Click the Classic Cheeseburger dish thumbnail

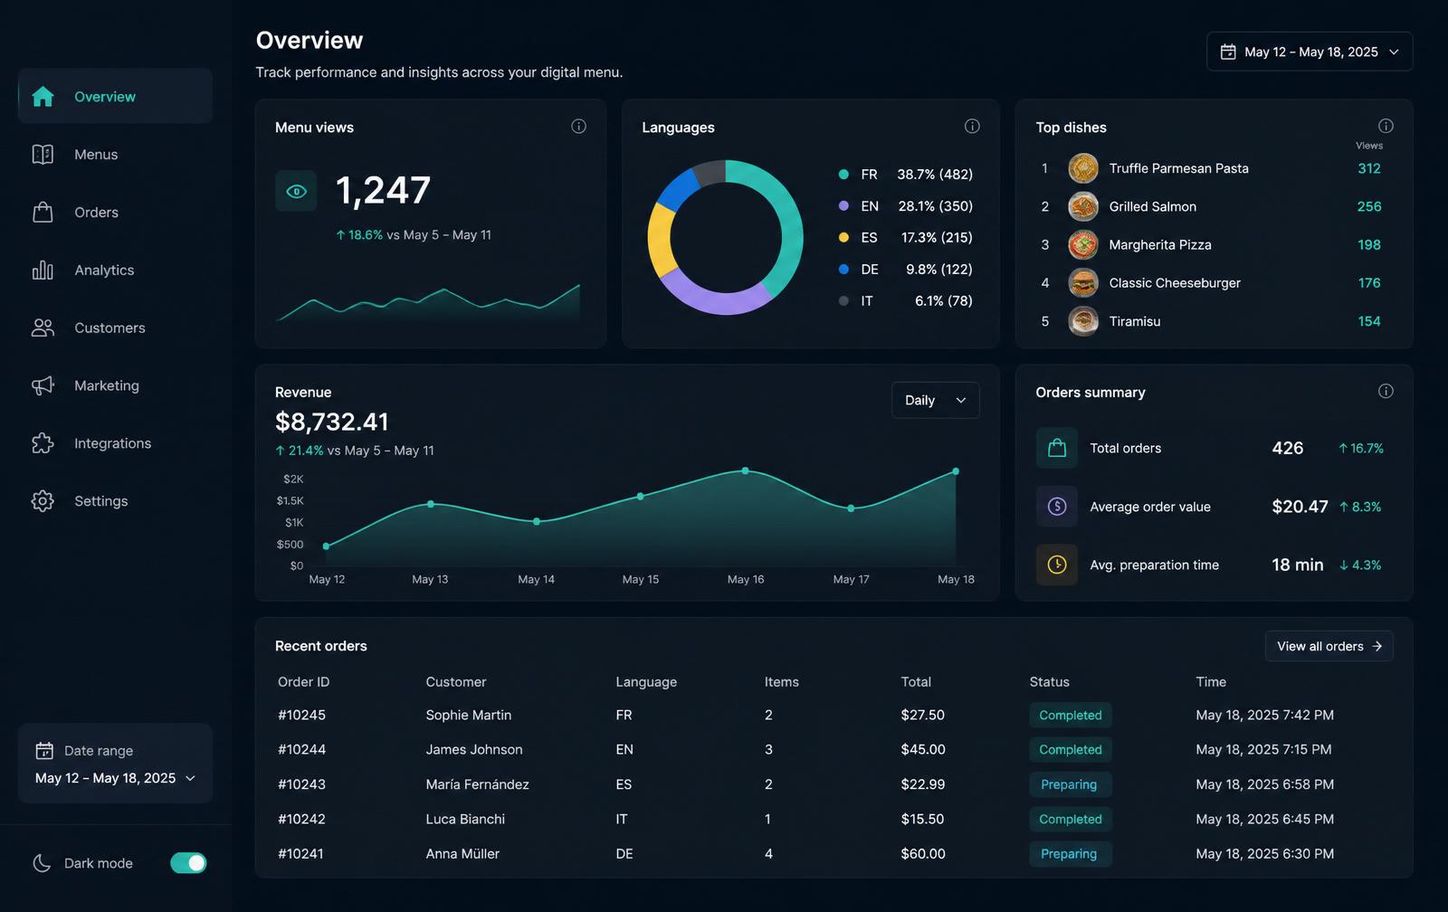[x=1083, y=283]
